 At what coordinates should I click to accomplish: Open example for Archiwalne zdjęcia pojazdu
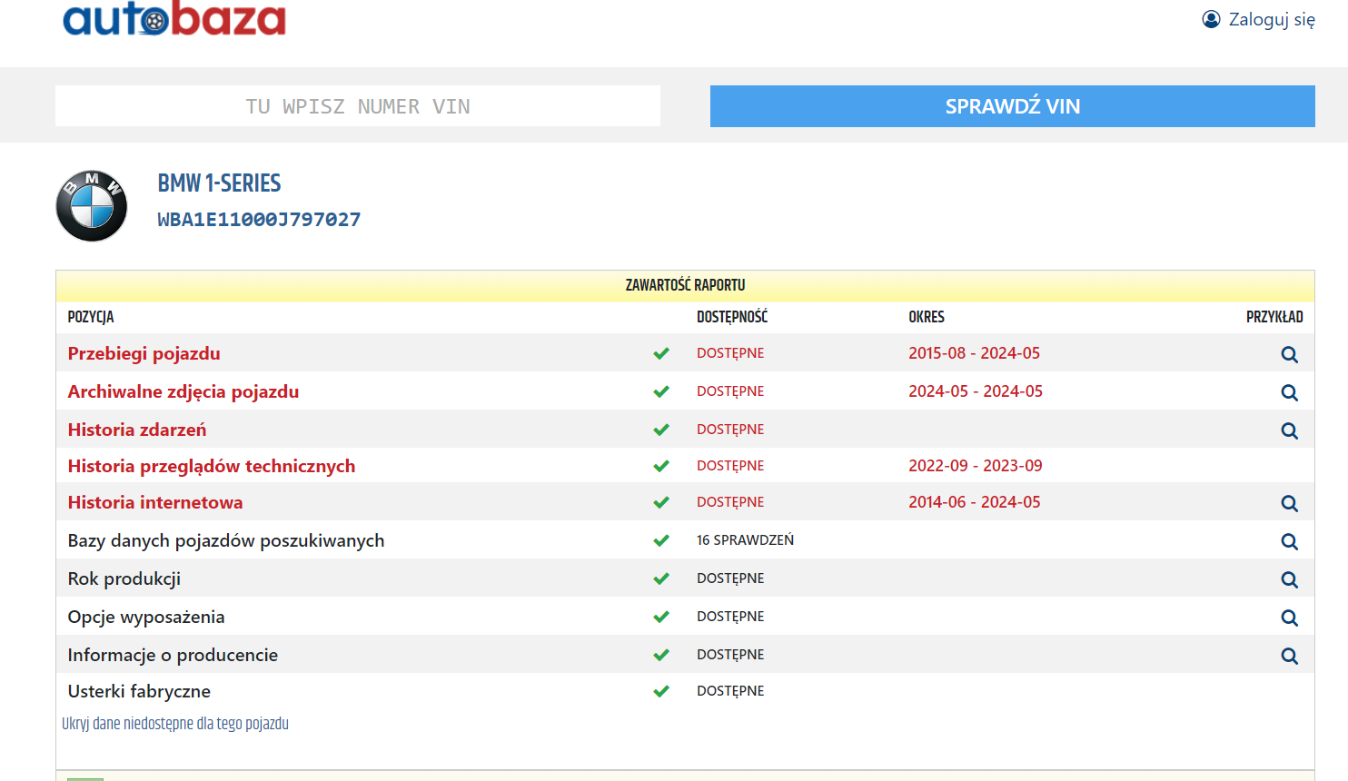click(x=1289, y=392)
